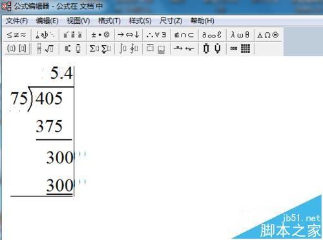Open embellishments palette
The width and height of the screenshot is (323, 240).
pos(73,35)
